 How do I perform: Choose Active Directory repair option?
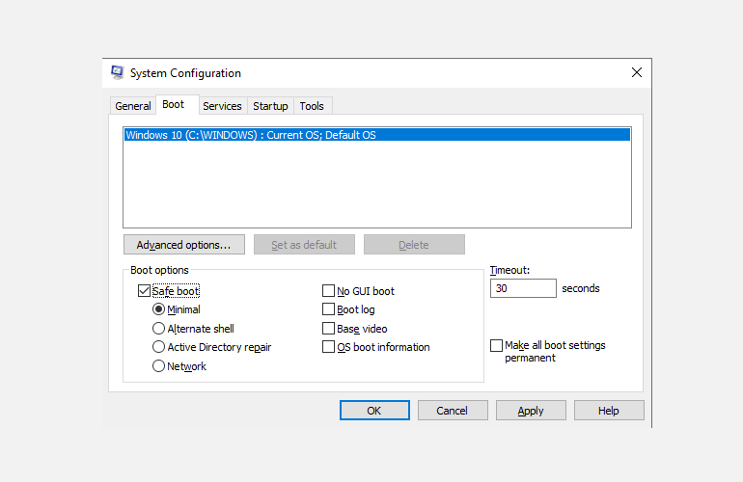159,347
